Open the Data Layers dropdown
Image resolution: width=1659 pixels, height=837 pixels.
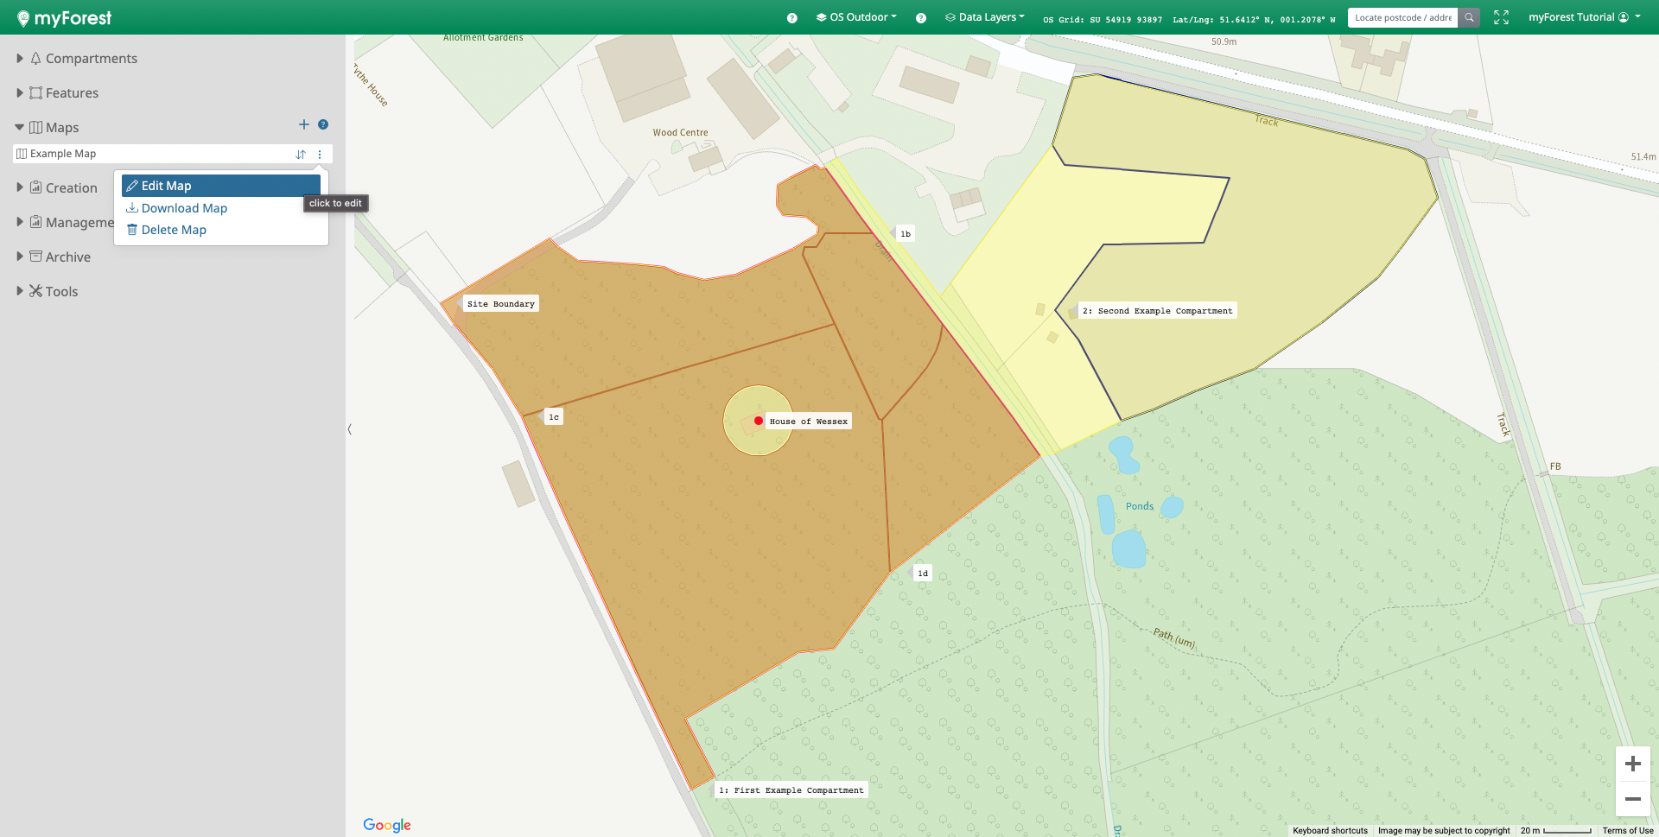(985, 17)
